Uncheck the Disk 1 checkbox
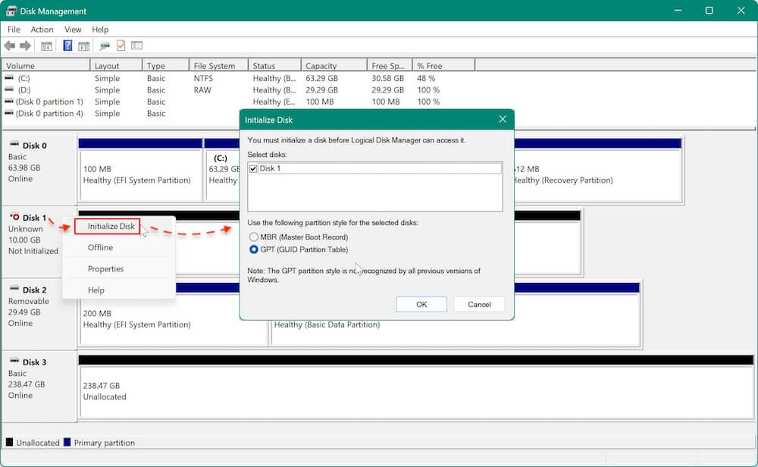This screenshot has width=758, height=467. (x=254, y=168)
